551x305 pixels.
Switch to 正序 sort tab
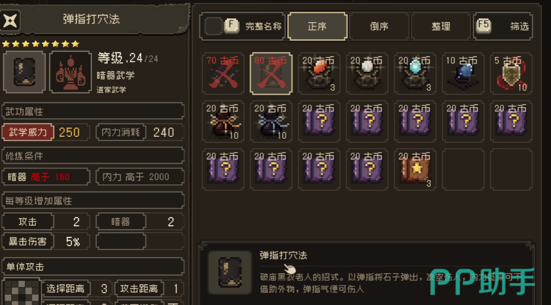click(317, 26)
